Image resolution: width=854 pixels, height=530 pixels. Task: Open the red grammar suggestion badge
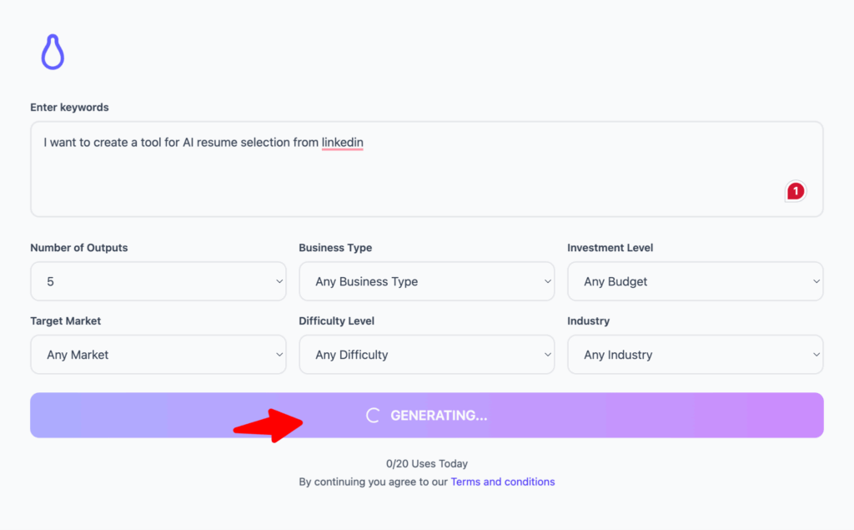[796, 192]
